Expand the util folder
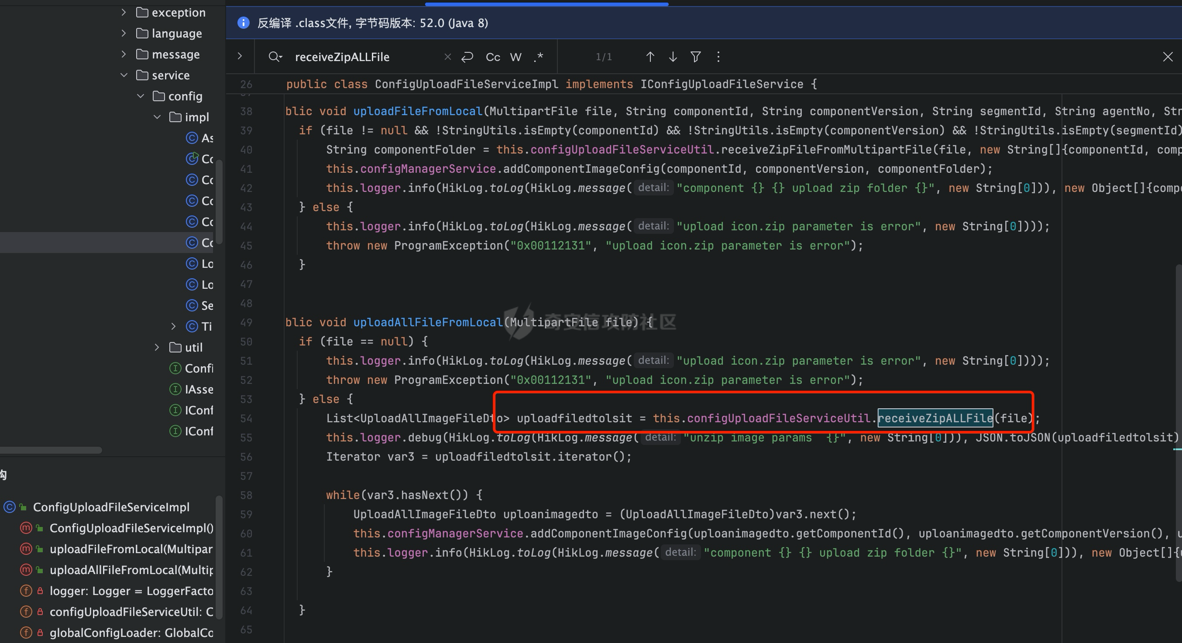 click(157, 347)
